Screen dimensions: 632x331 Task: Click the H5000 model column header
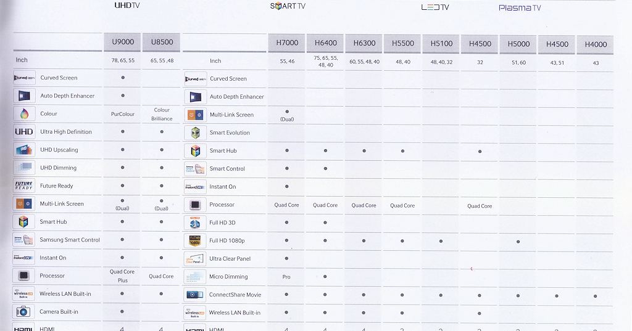[518, 44]
